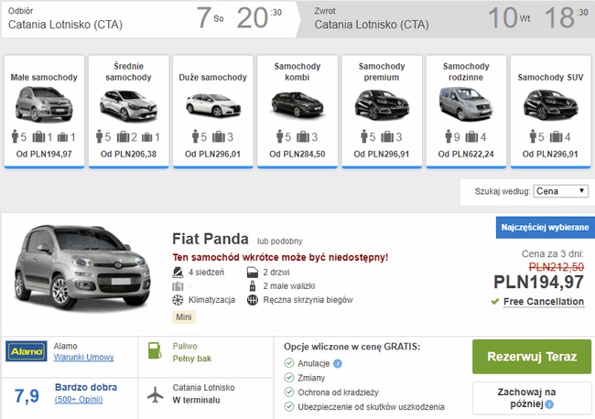This screenshot has width=595, height=419.
Task: Click the door icon next to 2 drzwi
Action: 253,273
